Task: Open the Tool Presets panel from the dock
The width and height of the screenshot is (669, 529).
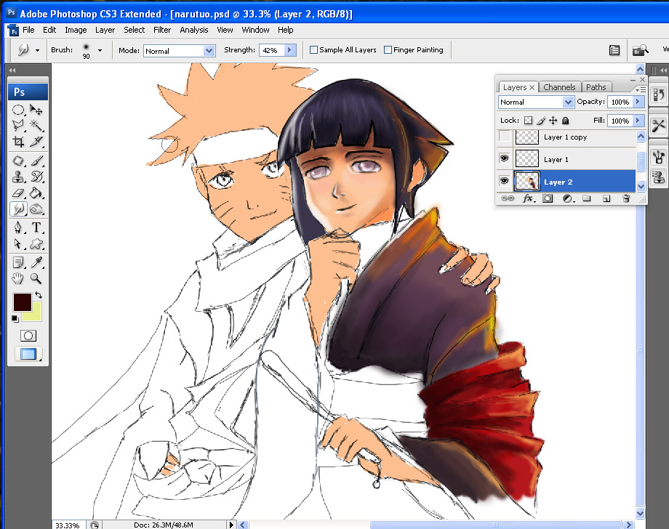Action: click(658, 125)
